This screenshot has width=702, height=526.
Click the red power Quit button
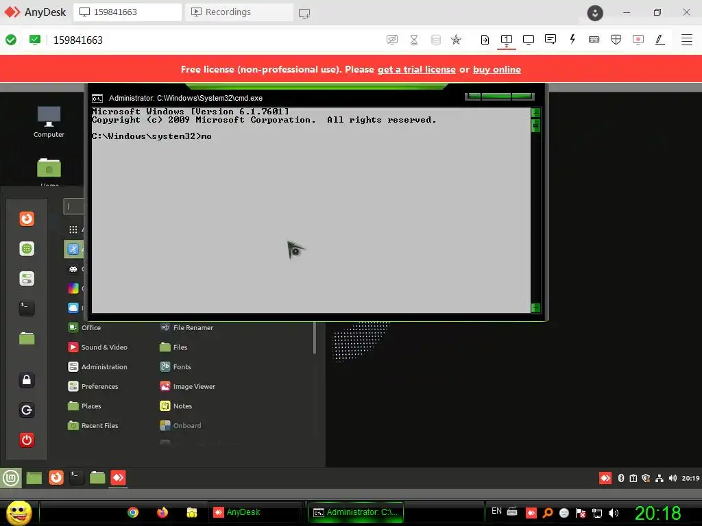27,440
